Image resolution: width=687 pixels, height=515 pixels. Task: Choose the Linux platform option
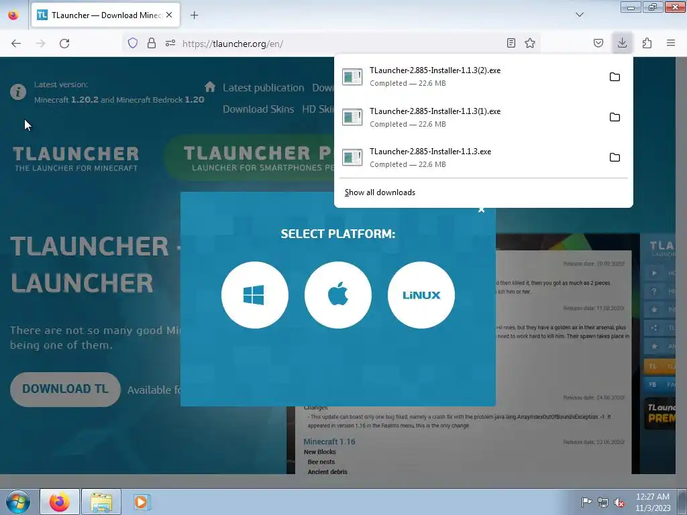point(421,295)
